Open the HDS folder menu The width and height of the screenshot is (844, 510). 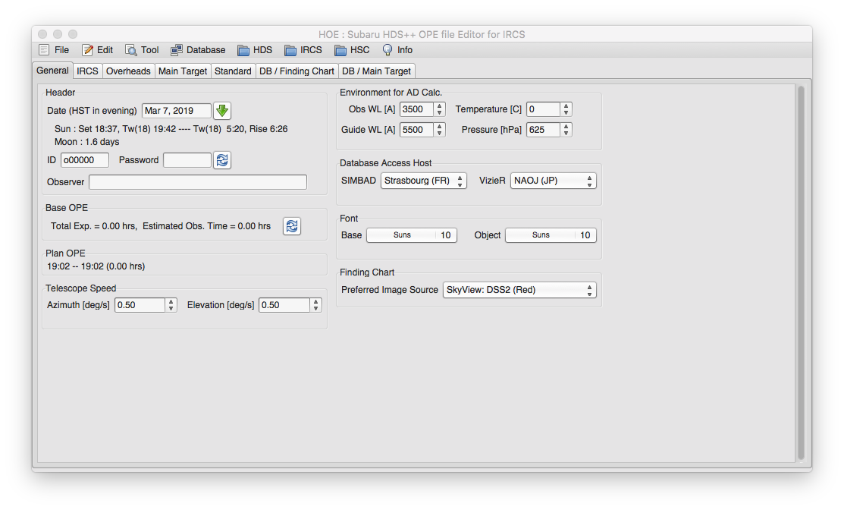[255, 50]
